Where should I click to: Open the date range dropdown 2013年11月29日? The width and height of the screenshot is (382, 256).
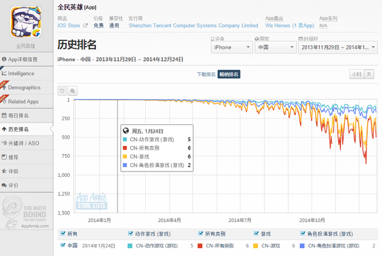click(338, 48)
